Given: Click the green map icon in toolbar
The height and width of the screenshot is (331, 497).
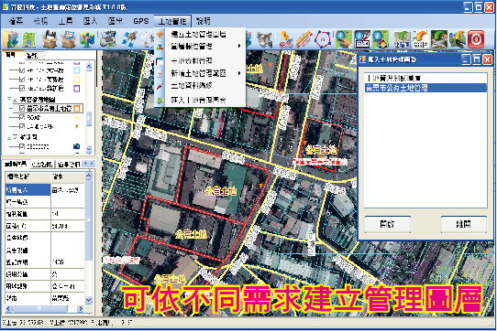Looking at the screenshot, I should coord(29,39).
